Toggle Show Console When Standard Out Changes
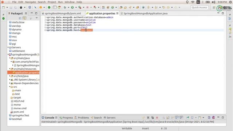The width and height of the screenshot is (233, 131). tap(177, 118)
